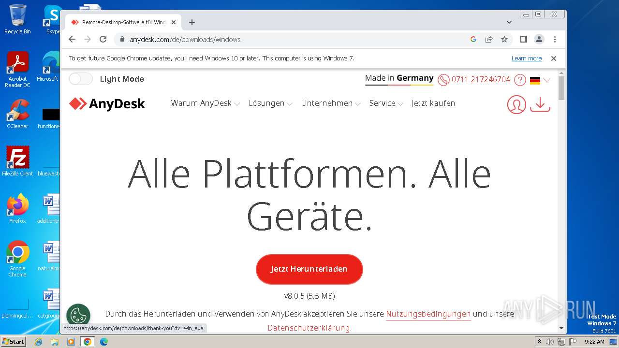Click the volume icon in the system tray
The width and height of the screenshot is (619, 348).
[x=550, y=342]
